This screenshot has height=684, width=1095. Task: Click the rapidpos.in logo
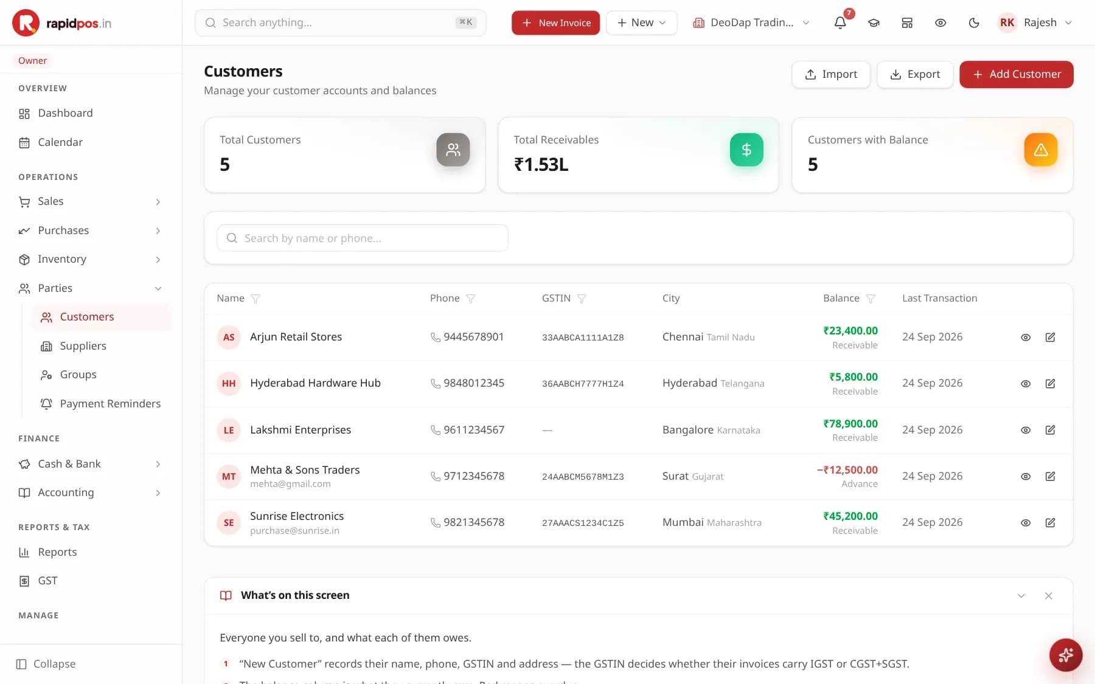point(62,23)
